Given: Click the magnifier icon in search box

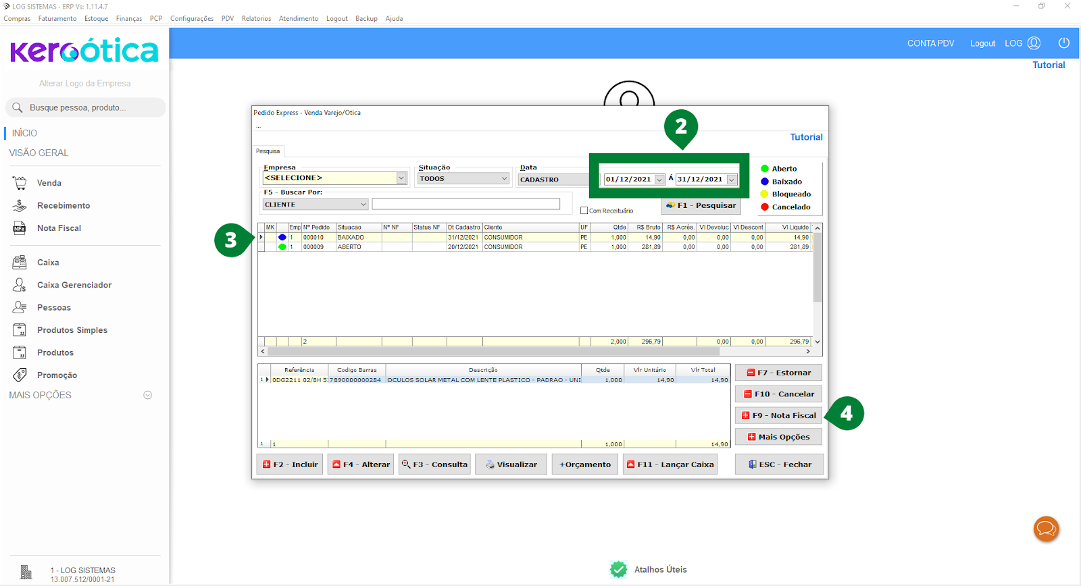Looking at the screenshot, I should [18, 107].
